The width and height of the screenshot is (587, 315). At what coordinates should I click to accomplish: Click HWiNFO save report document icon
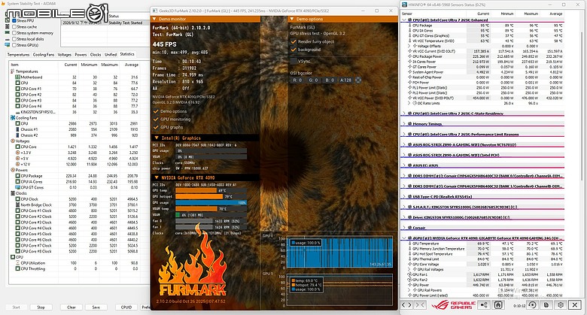click(x=546, y=305)
